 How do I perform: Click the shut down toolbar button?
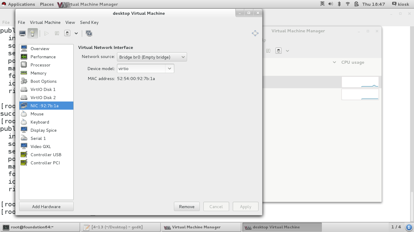tap(67, 33)
